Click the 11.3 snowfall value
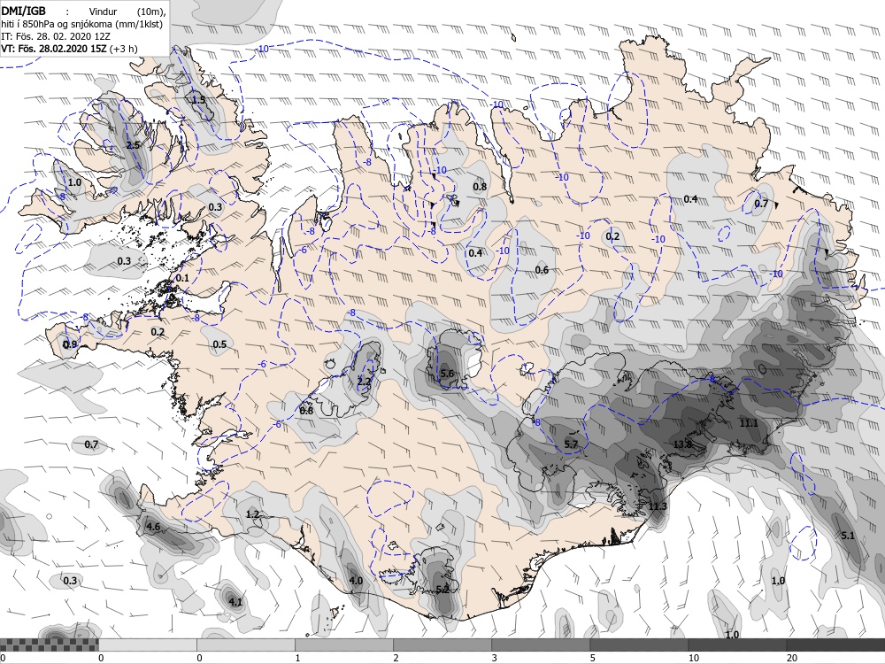 click(x=658, y=506)
